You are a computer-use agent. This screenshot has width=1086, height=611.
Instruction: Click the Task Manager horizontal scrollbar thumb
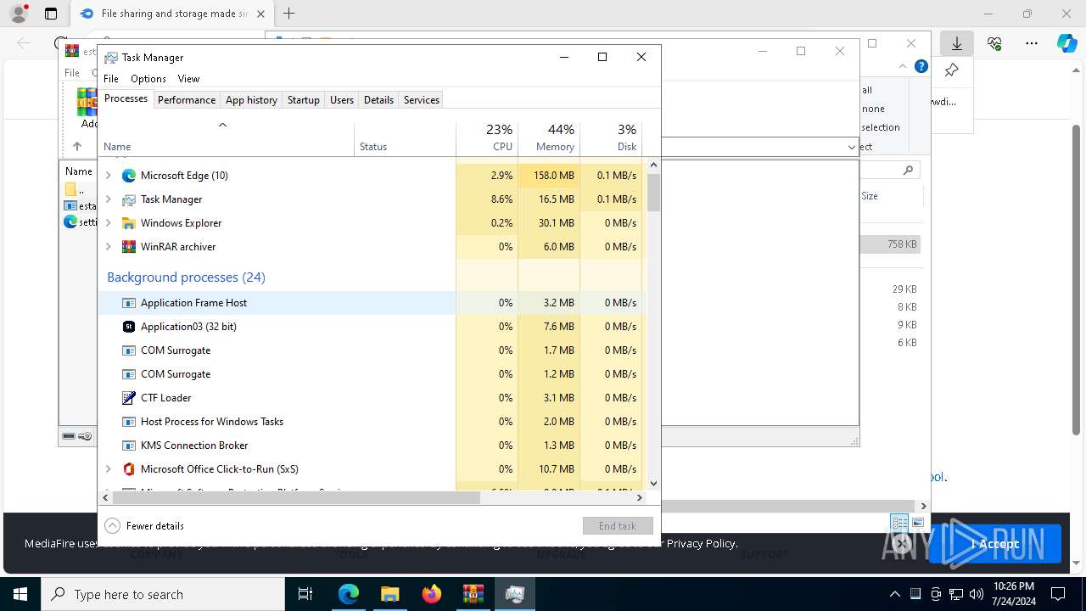pyautogui.click(x=295, y=498)
